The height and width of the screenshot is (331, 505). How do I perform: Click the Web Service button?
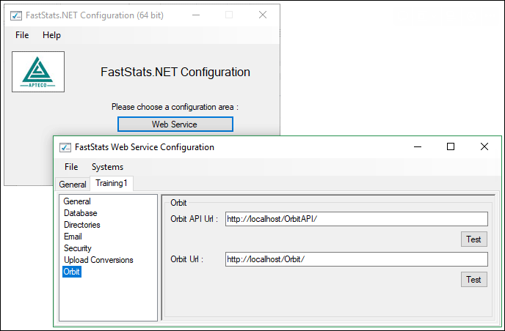pyautogui.click(x=175, y=124)
